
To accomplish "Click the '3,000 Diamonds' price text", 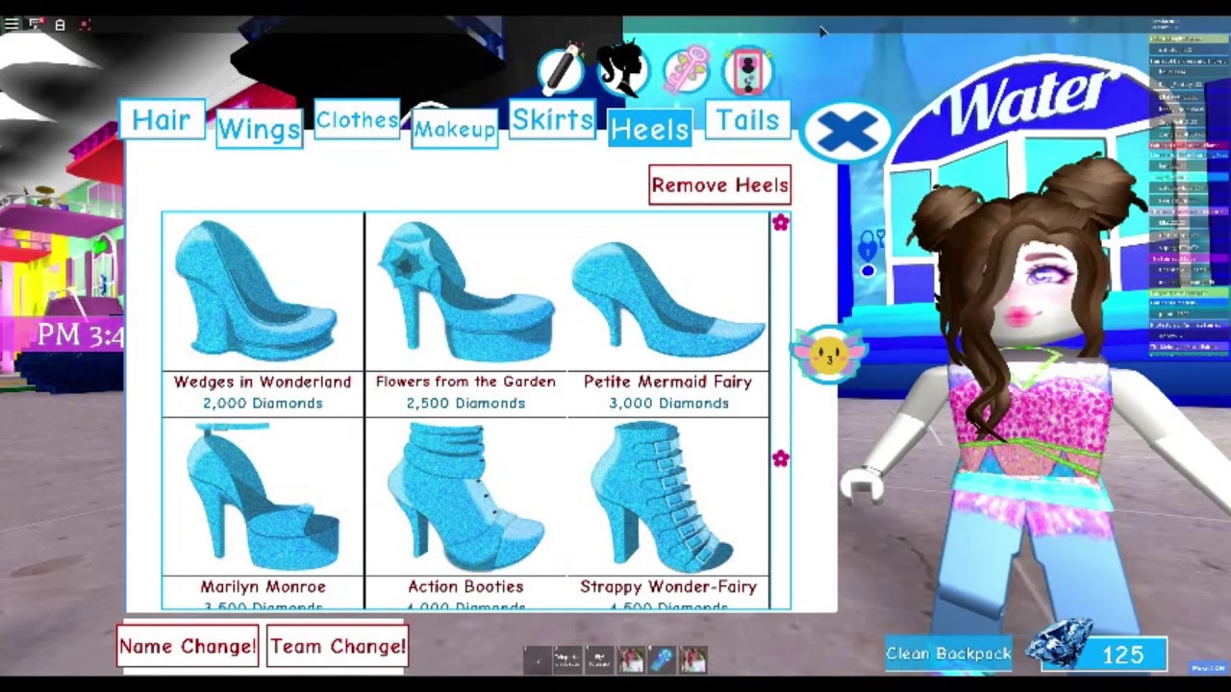I will coord(668,404).
